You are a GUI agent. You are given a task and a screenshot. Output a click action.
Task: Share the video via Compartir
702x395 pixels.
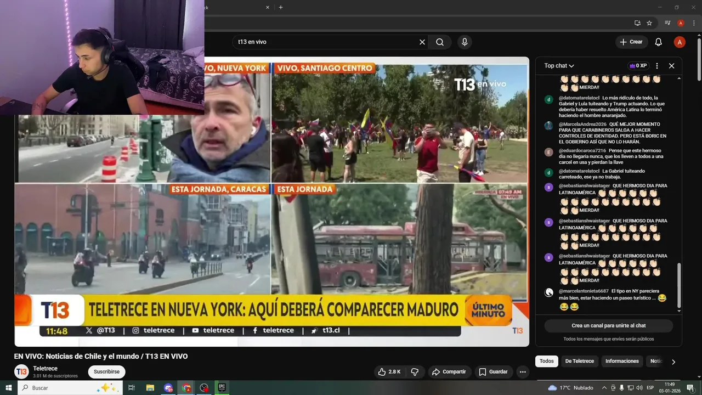tap(449, 372)
